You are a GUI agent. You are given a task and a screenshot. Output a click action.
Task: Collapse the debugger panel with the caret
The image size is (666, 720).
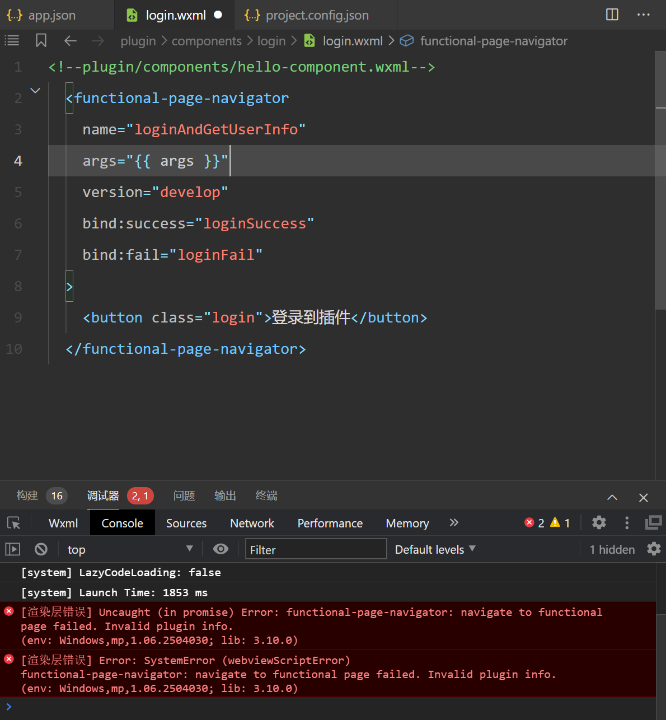tap(612, 497)
